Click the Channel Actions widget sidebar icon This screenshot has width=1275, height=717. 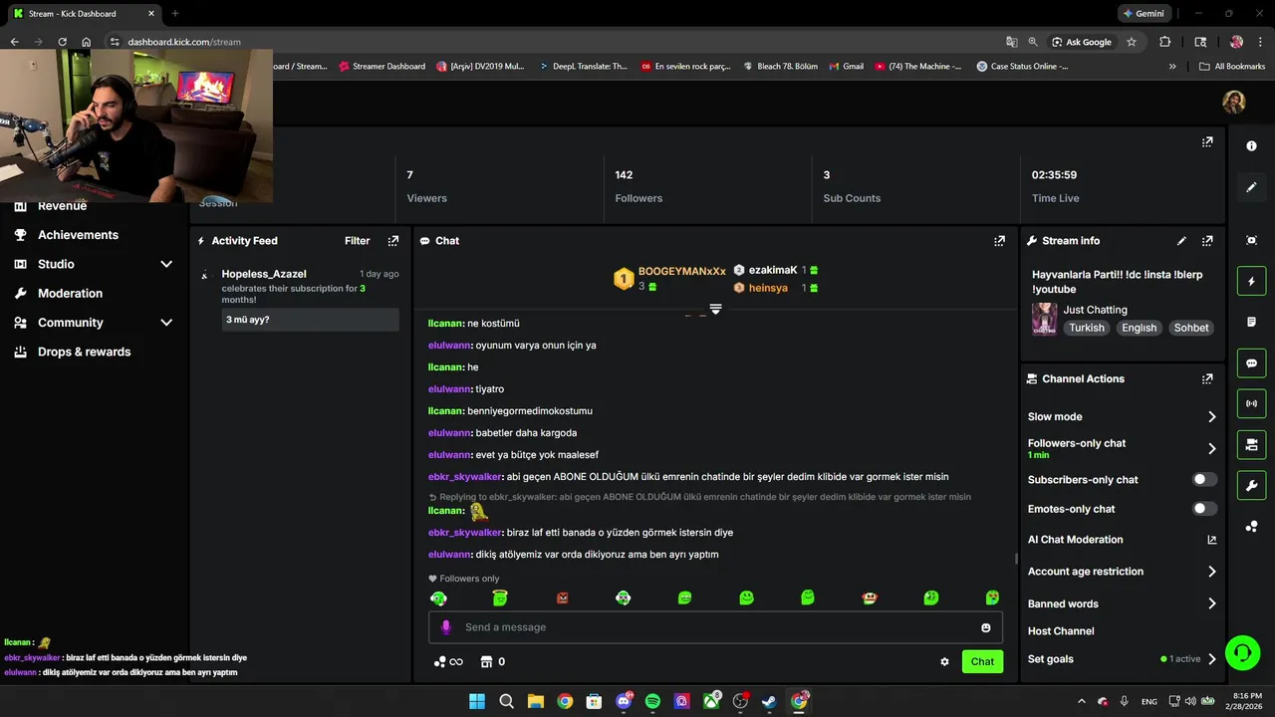tap(1251, 444)
